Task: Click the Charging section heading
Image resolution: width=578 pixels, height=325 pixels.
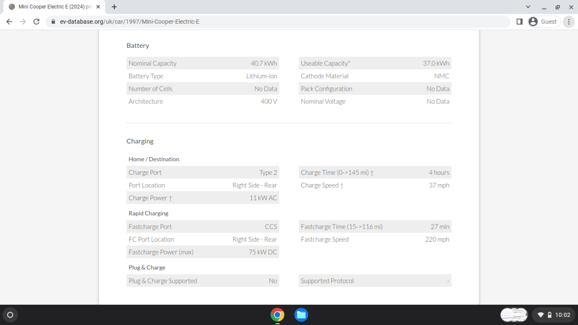Action: tap(140, 141)
